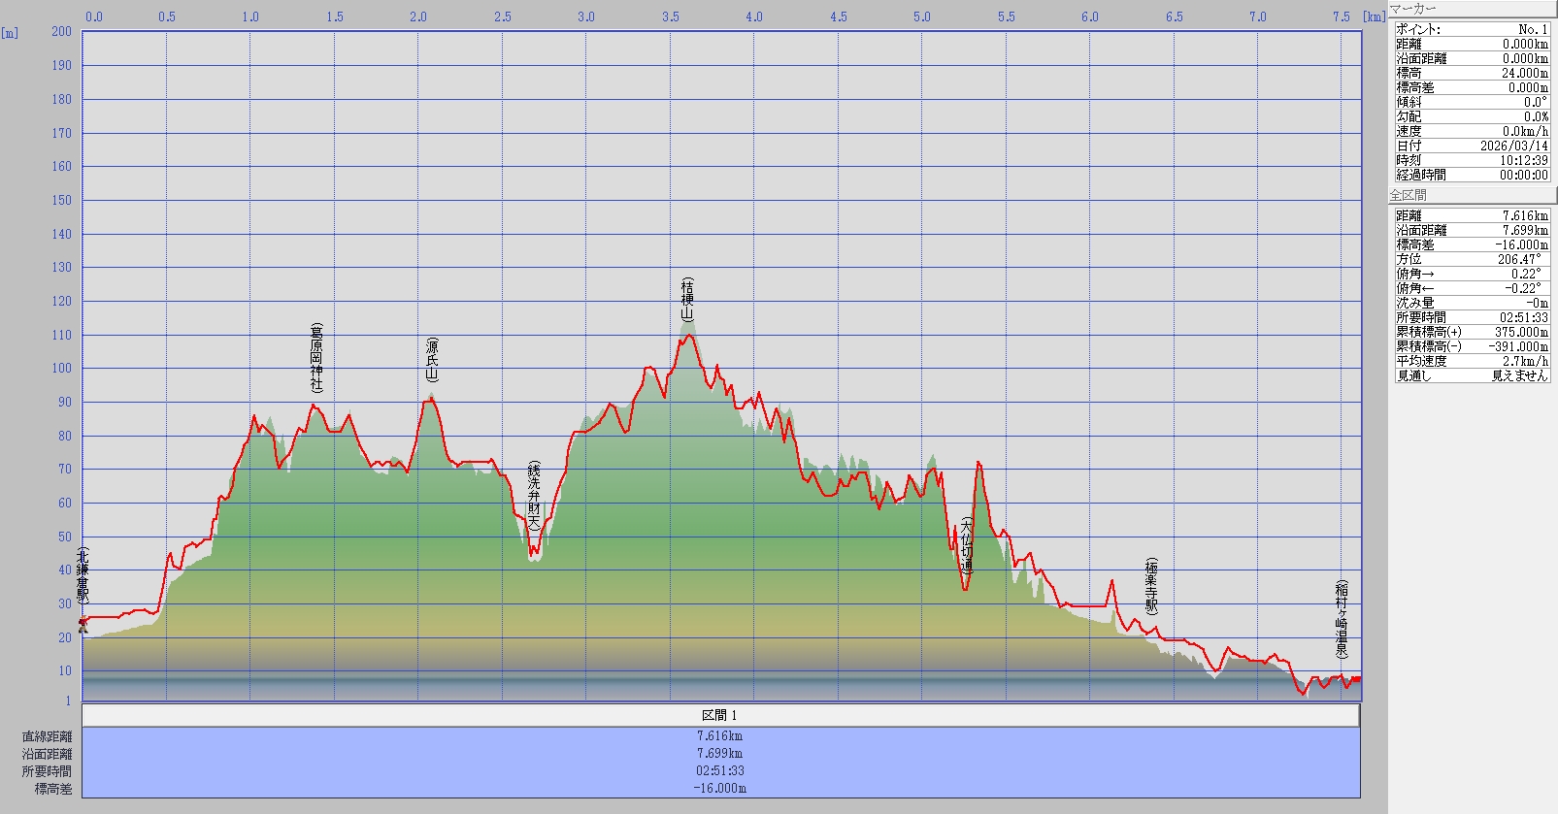
Task: Click the 所要時間 value in bottom section table
Action: point(720,770)
